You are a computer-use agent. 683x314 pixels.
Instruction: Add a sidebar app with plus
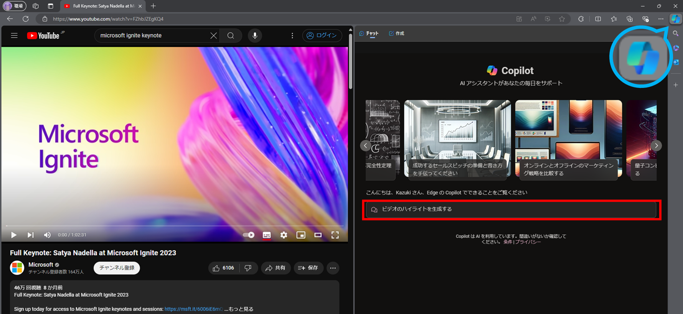676,85
